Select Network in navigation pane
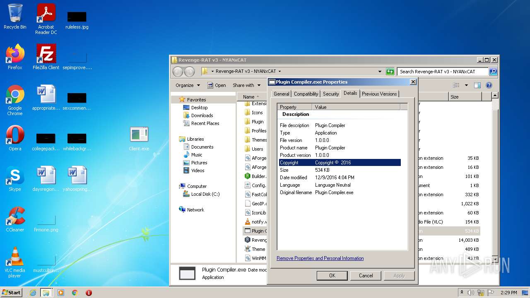530x298 pixels. point(195,210)
